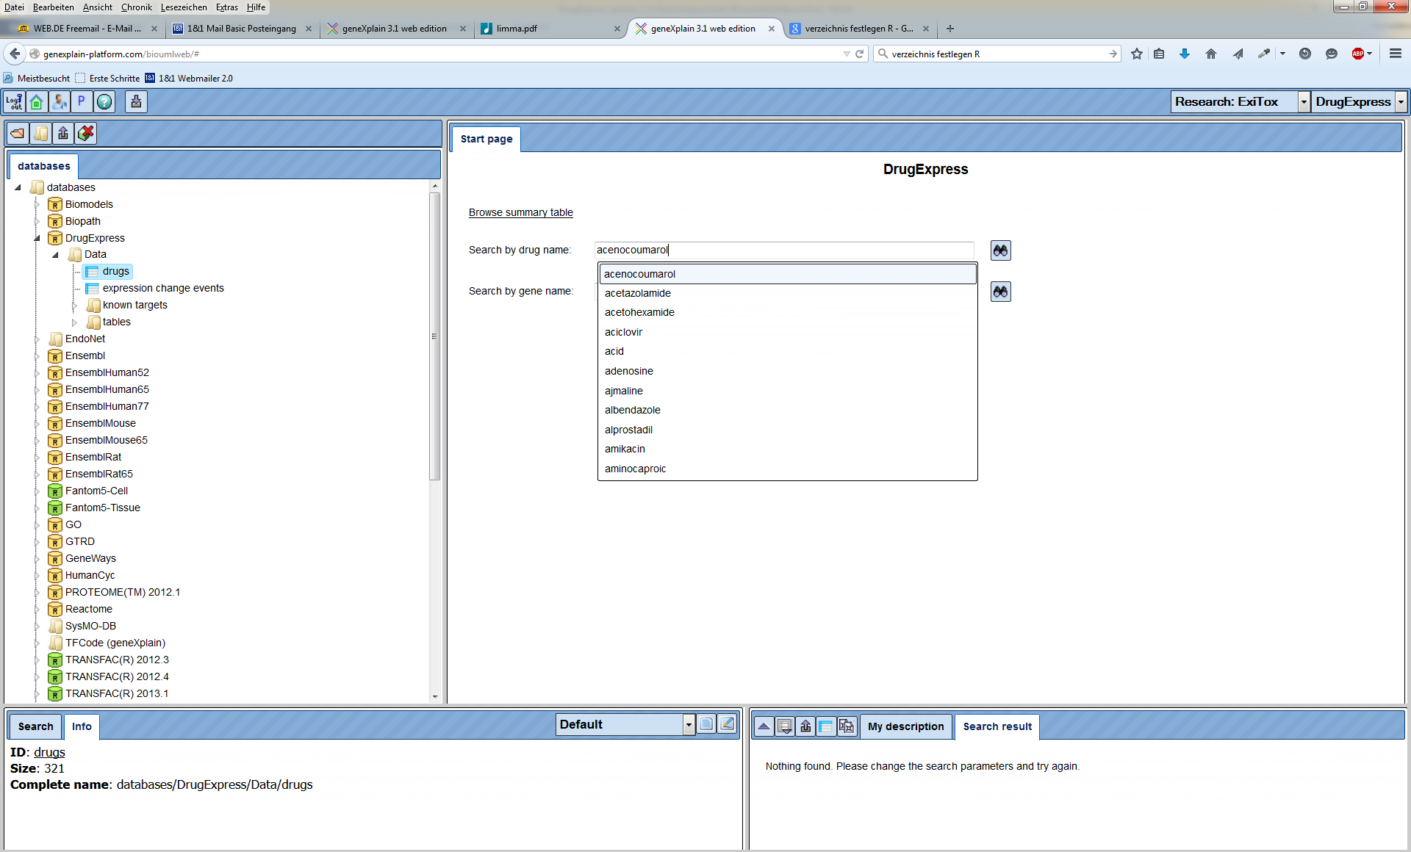Click the blue P toolbar icon
Viewport: 1411px width, 852px height.
82,102
